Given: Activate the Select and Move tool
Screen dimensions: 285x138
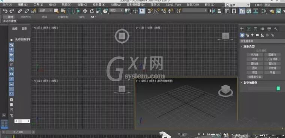Looking at the screenshot, I should (x=85, y=11).
